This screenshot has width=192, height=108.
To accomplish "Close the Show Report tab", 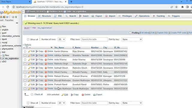I will (x=30, y=2).
